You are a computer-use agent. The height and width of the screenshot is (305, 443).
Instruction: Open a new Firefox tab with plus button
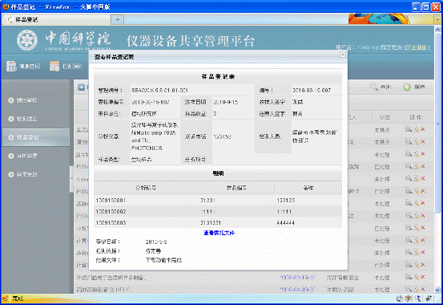(118, 19)
